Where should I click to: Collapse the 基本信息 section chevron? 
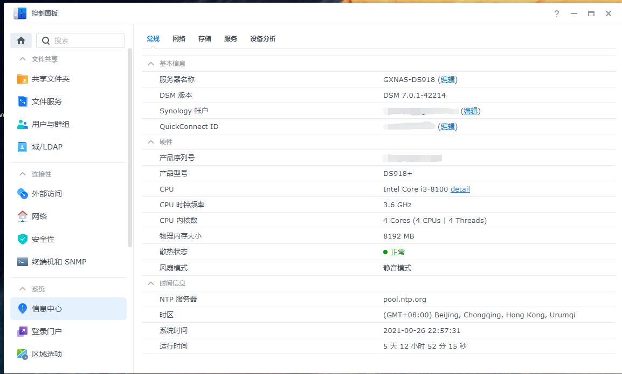click(151, 64)
